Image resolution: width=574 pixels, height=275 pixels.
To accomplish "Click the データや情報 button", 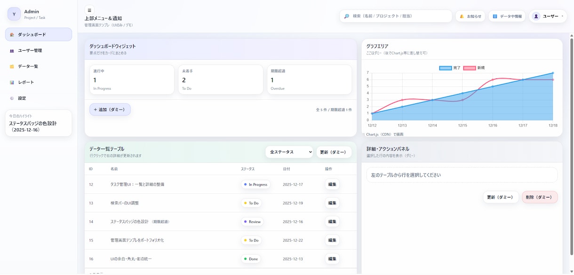I will [x=507, y=16].
